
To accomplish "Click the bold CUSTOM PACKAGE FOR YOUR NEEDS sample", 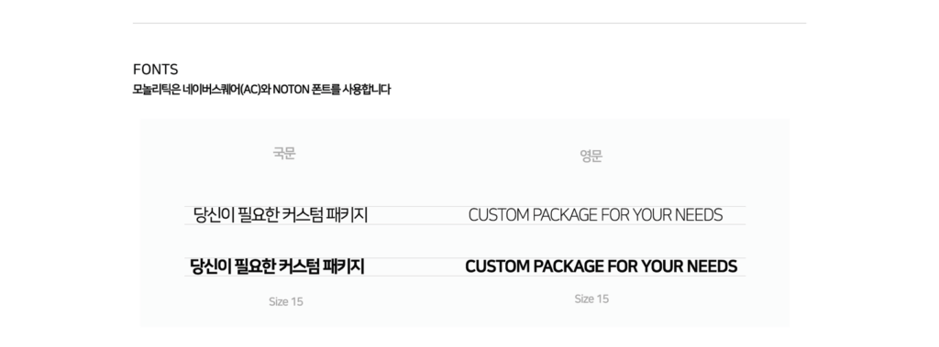I will click(602, 266).
